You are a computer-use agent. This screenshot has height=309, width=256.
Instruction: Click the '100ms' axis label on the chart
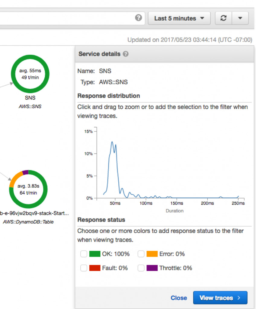coord(146,203)
